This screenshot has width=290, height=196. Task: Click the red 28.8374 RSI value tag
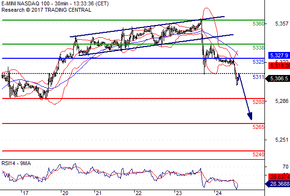pyautogui.click(x=279, y=177)
